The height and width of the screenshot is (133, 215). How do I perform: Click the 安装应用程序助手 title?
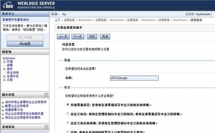69,28
